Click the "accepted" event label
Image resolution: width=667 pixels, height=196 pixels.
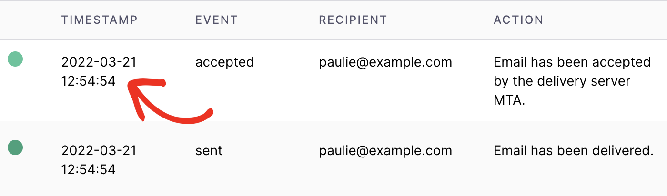coord(224,62)
